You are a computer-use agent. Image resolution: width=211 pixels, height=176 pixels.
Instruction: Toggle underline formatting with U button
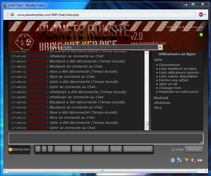click(x=50, y=149)
